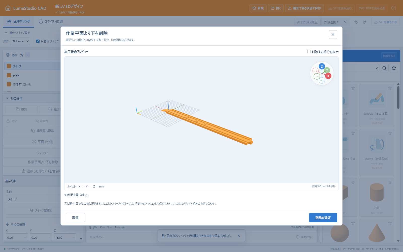Click the shape library search magnifier icon
Viewport: 403px width, 252px height.
384,68
